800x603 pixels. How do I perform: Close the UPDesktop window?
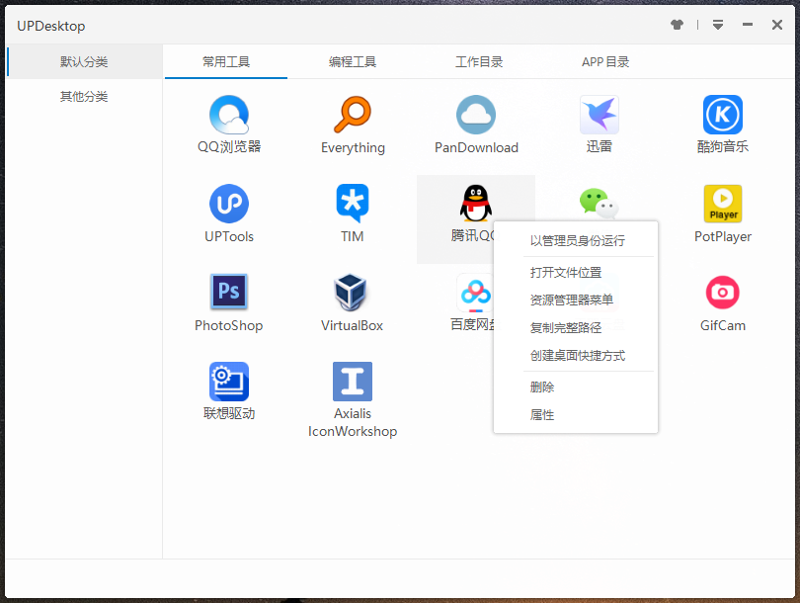point(777,25)
